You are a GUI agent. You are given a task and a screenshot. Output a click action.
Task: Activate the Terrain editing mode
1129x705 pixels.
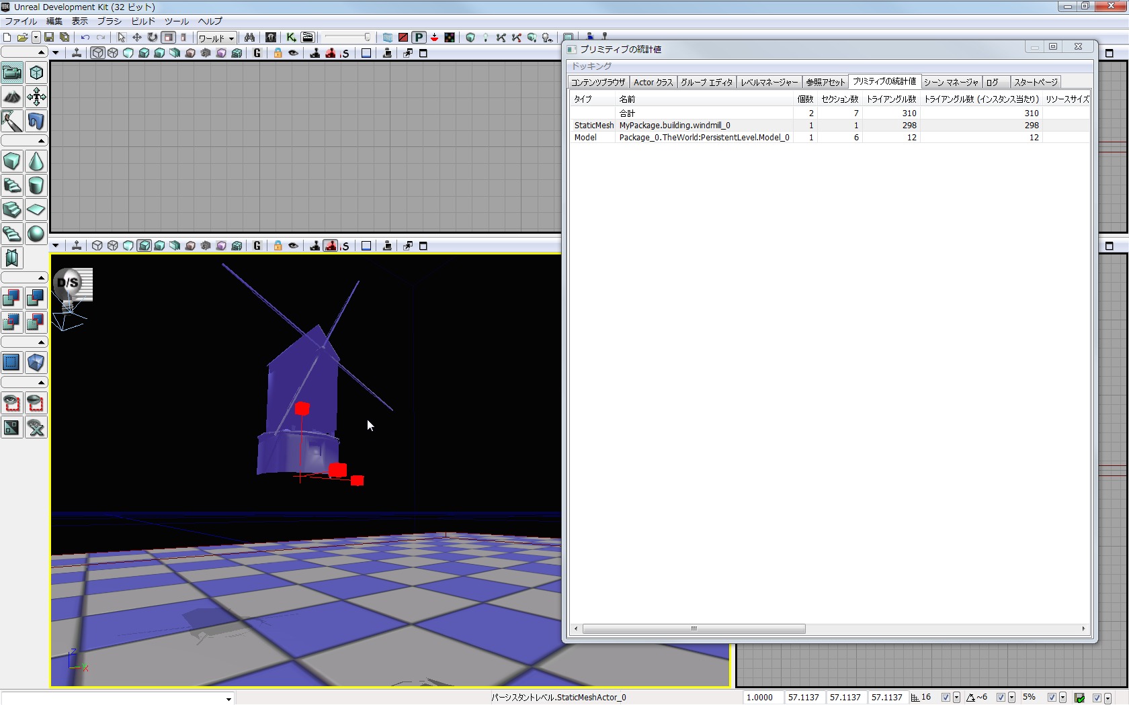pyautogui.click(x=12, y=97)
